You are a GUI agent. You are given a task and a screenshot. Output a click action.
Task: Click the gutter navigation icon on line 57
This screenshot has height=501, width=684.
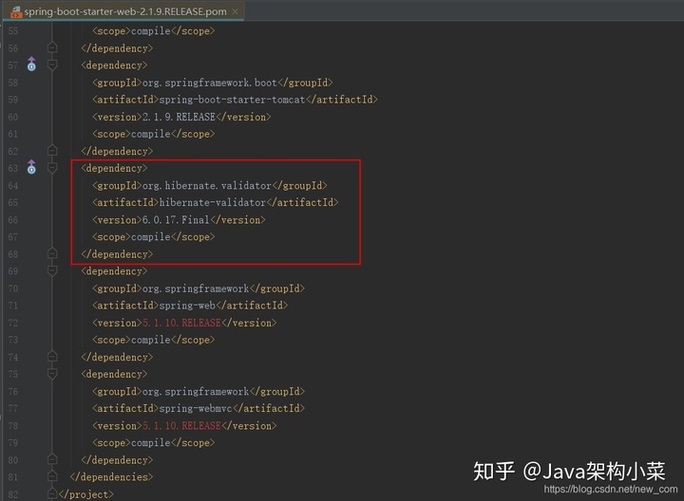[31, 64]
